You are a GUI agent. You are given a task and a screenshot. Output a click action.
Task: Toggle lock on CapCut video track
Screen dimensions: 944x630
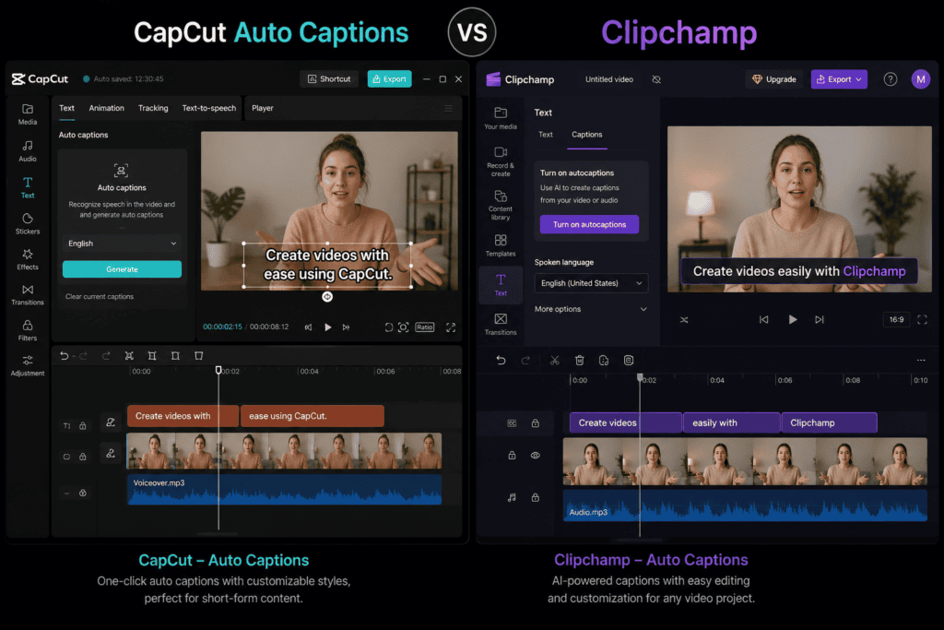[x=83, y=457]
